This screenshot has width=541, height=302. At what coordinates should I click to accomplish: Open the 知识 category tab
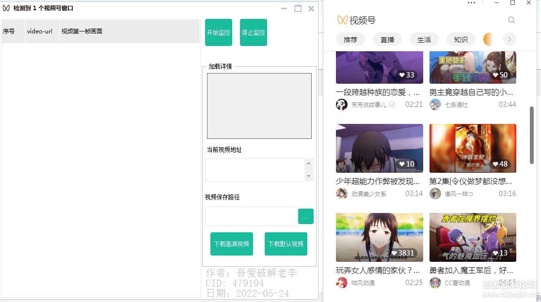(461, 40)
